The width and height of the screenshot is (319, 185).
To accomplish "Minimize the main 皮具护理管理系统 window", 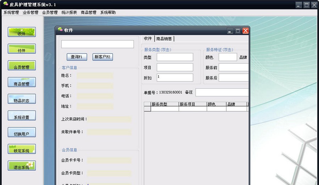I will point(298,5).
